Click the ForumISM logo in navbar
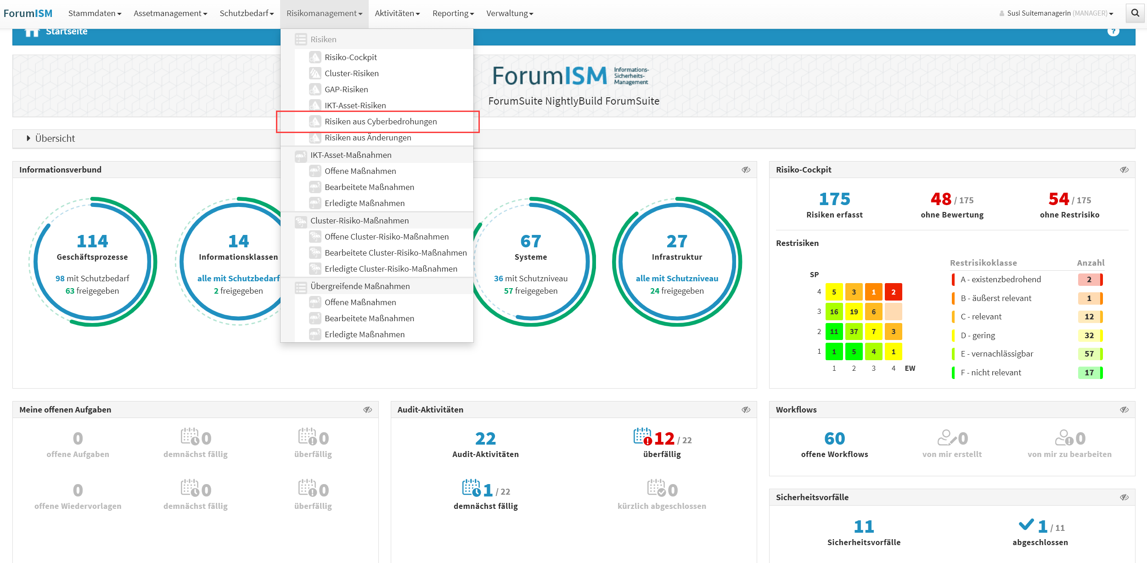The width and height of the screenshot is (1147, 563). (x=28, y=13)
